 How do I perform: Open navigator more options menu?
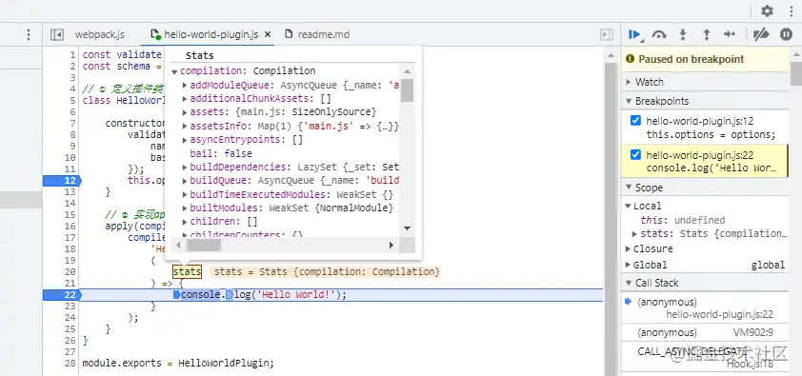tap(29, 34)
